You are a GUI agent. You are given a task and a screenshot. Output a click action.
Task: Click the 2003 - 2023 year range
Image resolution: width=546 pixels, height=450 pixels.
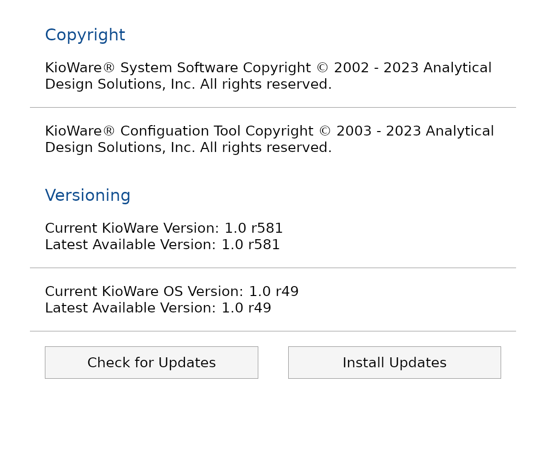tap(378, 132)
